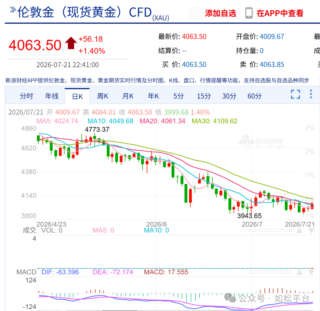This screenshot has height=311, width=320.
Task: Click the MA20: 4061.34 indicator label
Action: [x=162, y=121]
